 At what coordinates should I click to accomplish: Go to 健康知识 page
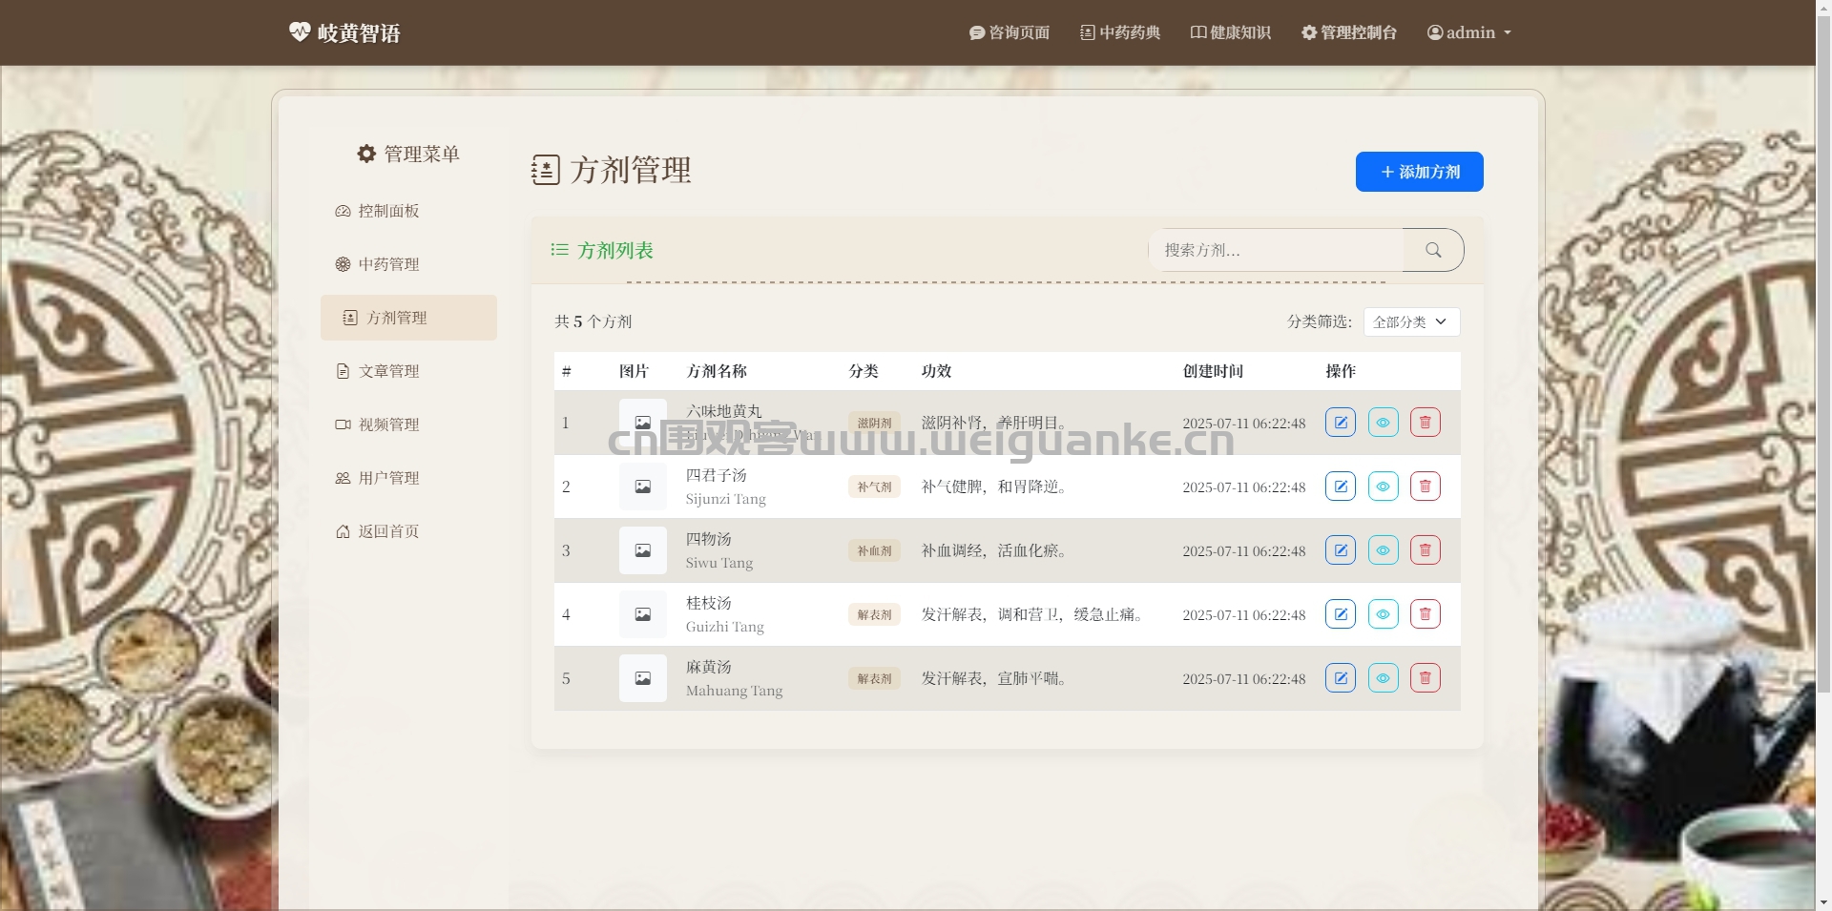(x=1231, y=32)
